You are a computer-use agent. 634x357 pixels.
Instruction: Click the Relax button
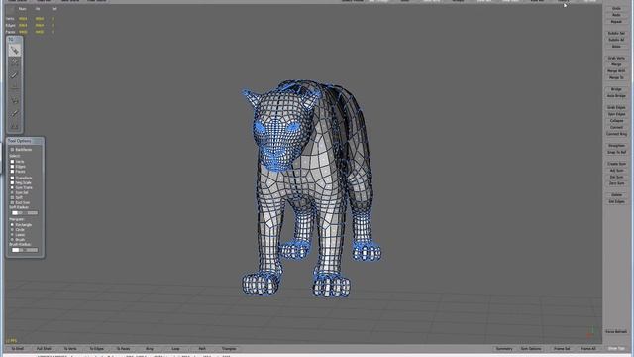coord(616,47)
